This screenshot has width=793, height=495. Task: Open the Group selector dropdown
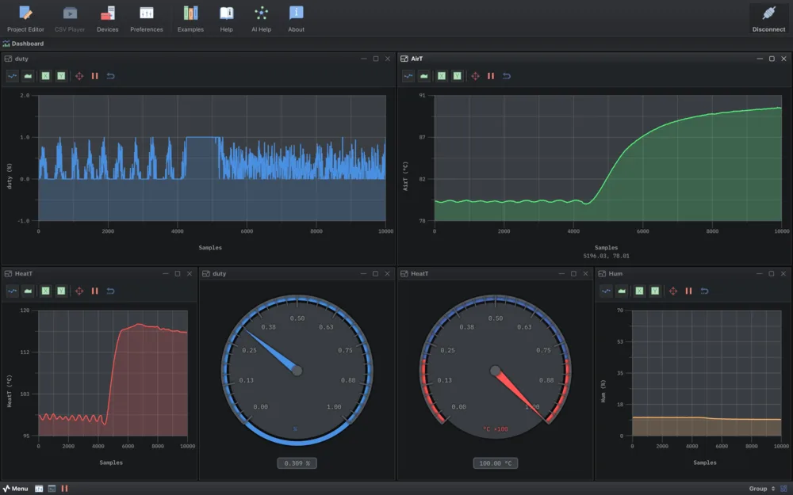pos(761,489)
